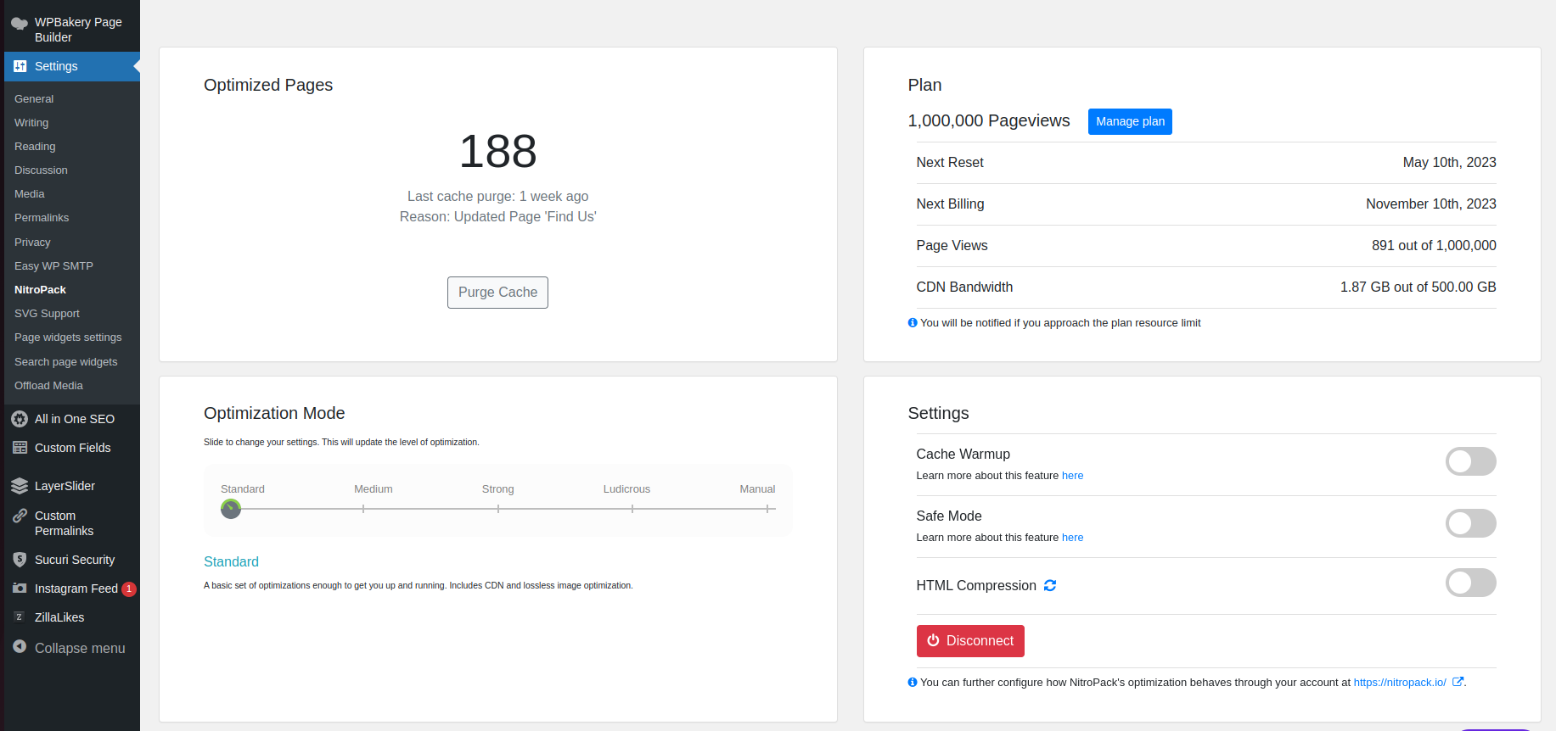1556x731 pixels.
Task: Open the nitropack.io account link
Action: coord(1399,683)
